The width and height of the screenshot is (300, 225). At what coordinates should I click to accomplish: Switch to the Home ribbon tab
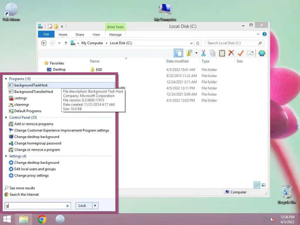[x=63, y=35]
